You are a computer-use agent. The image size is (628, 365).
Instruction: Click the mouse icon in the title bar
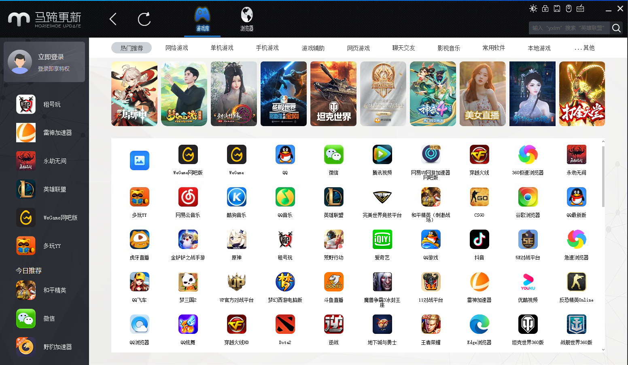coord(569,8)
